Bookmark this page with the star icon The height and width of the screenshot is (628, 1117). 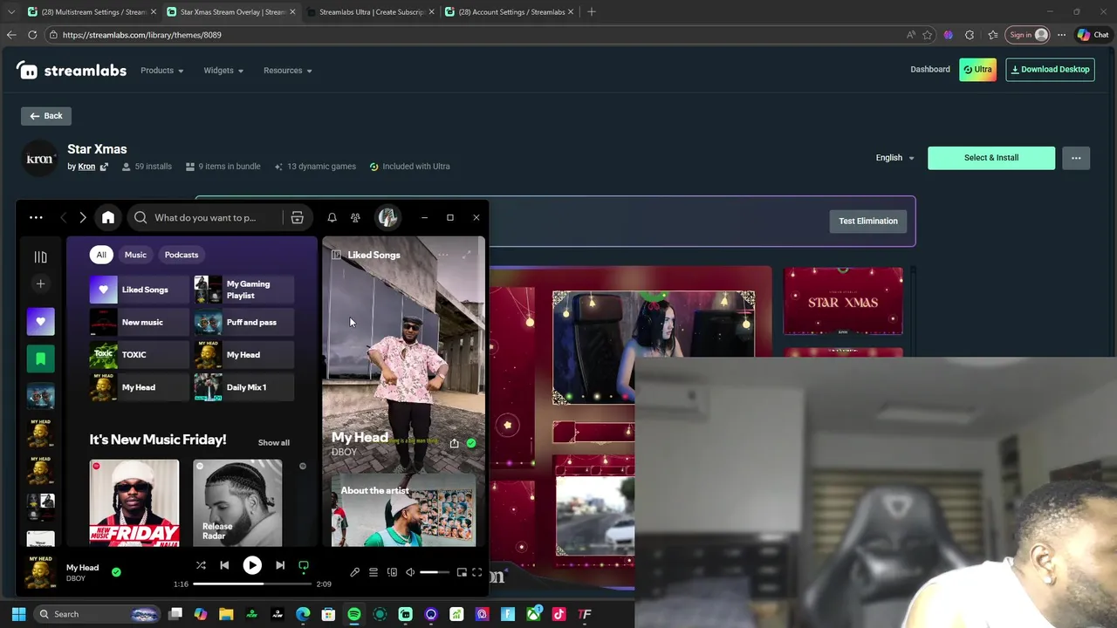[927, 35]
